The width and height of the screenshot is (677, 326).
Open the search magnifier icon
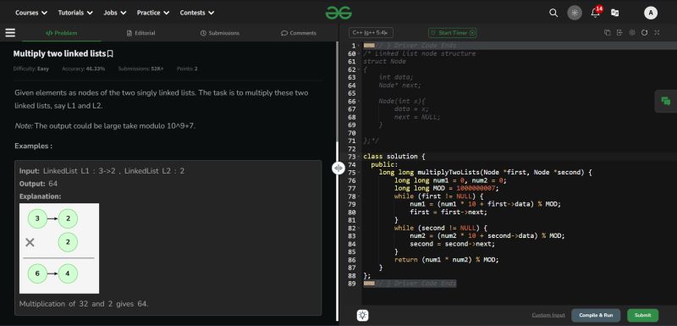(553, 13)
